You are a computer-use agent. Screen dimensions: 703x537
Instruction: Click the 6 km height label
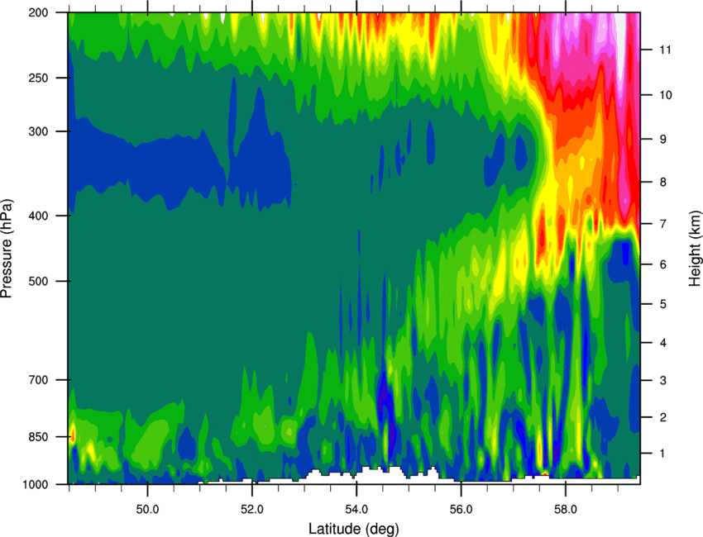(x=663, y=264)
